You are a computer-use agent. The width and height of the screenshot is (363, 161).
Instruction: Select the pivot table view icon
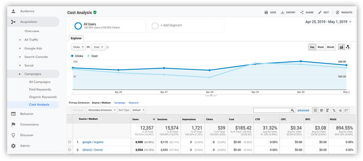[346, 110]
